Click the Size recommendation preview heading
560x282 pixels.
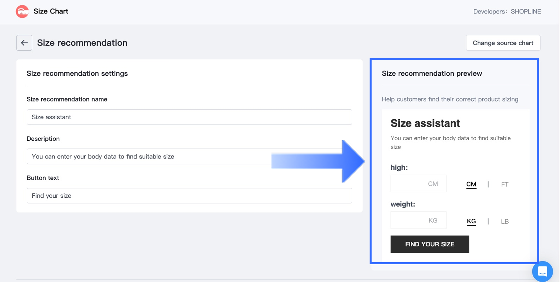[432, 73]
